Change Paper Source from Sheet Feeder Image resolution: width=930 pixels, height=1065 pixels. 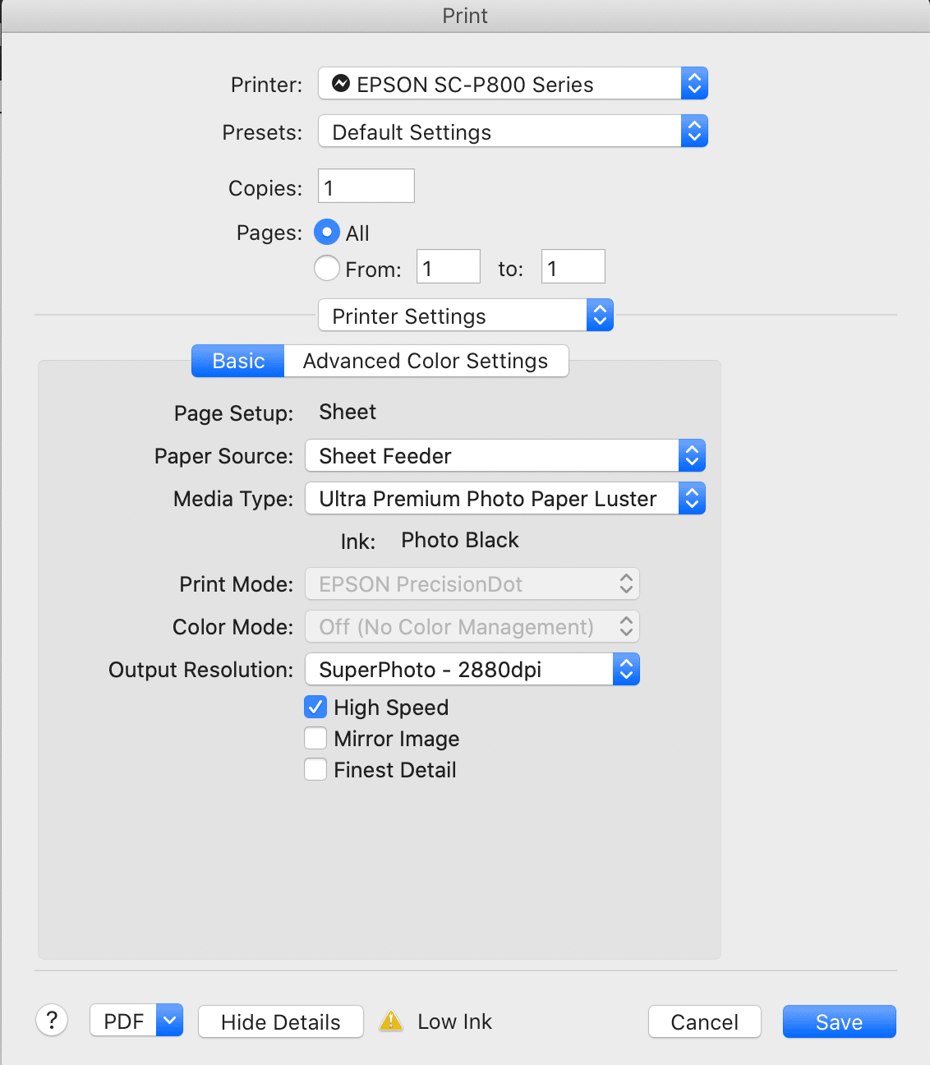[x=505, y=456]
